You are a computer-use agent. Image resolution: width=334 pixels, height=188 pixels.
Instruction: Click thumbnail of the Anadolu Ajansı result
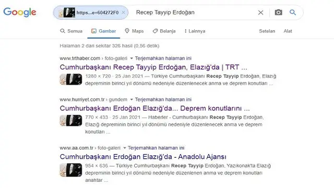point(71,170)
